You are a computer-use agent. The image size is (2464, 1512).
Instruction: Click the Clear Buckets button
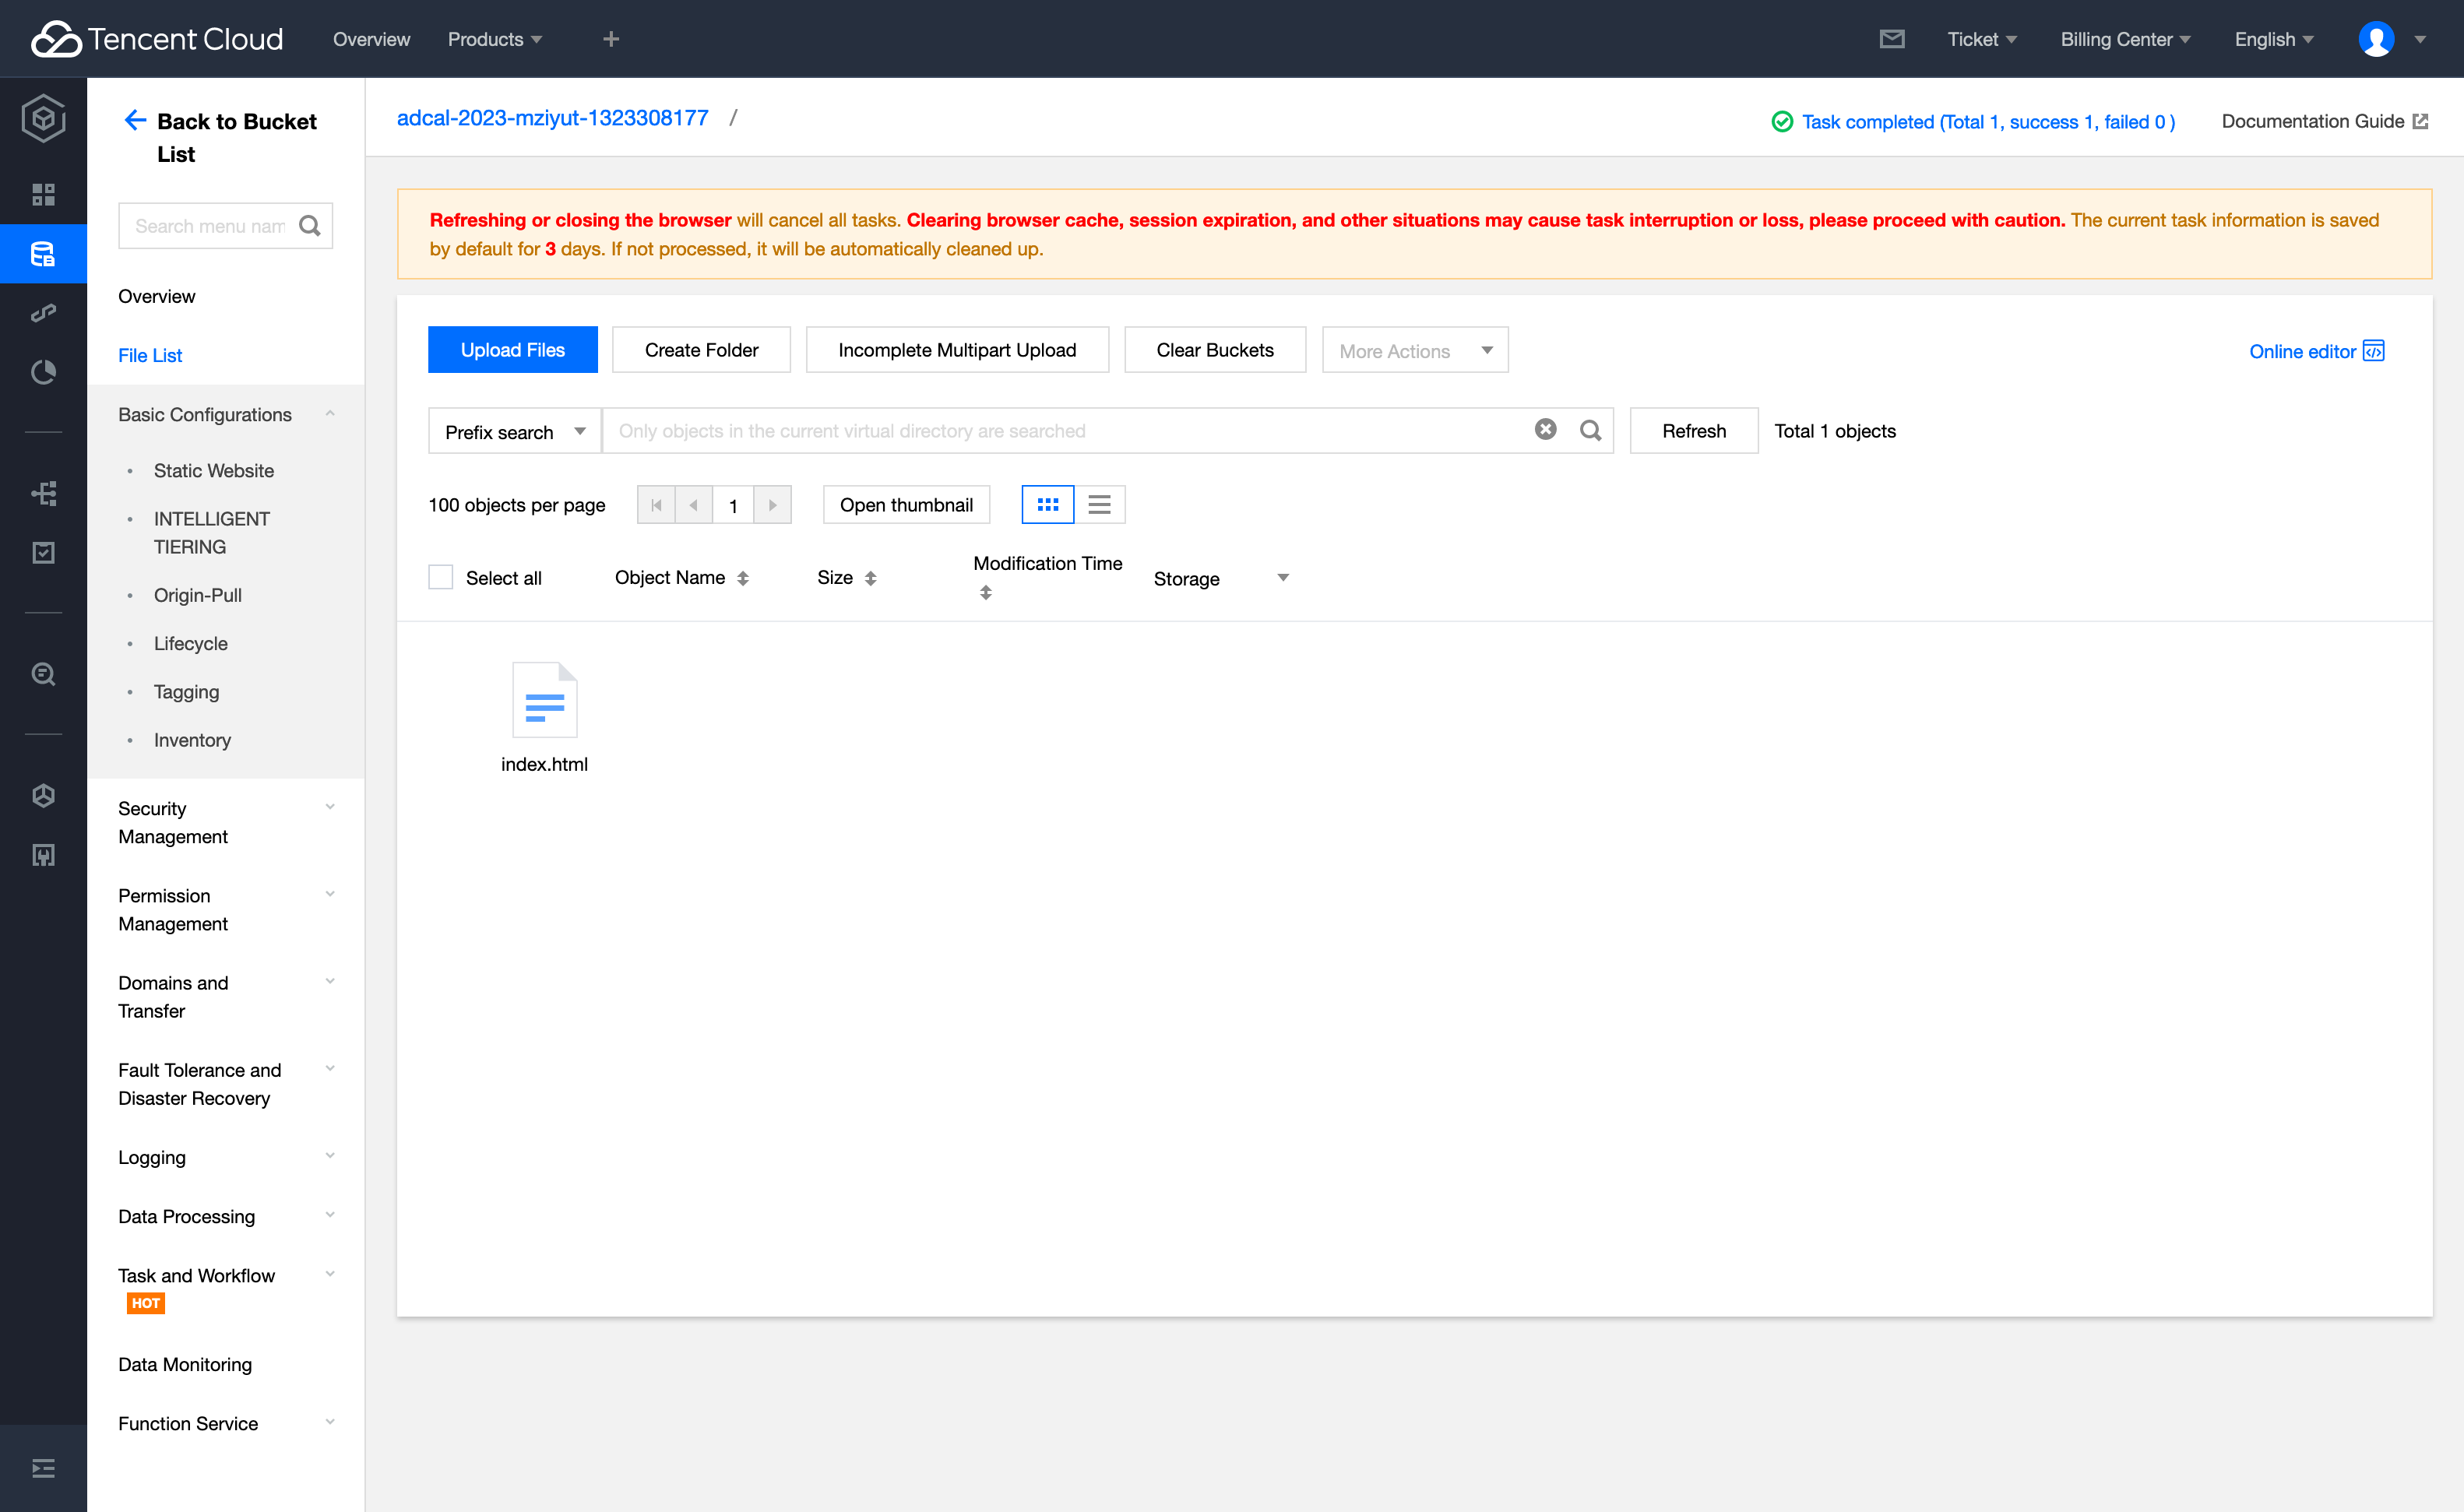click(1215, 350)
